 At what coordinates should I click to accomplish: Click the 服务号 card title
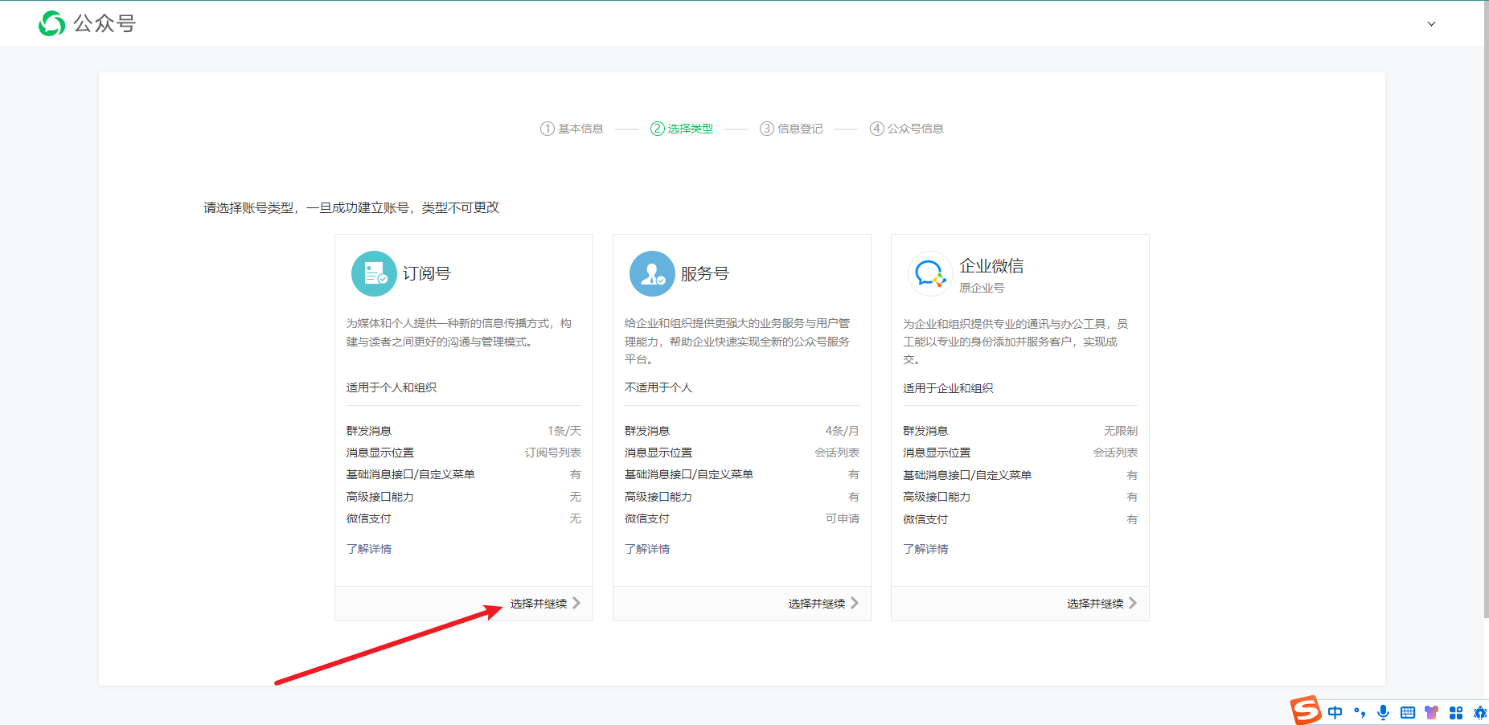coord(705,273)
